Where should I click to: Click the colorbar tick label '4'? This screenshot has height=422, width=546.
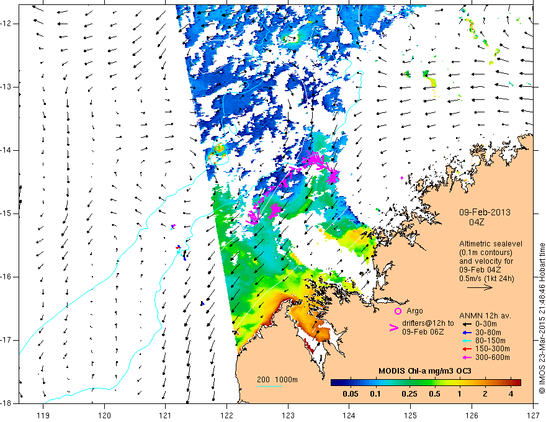click(x=511, y=394)
